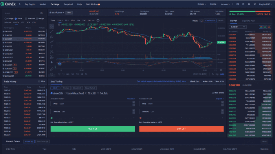275x154 pixels.
Task: Open the order book precision dropdown
Action: [238, 27]
